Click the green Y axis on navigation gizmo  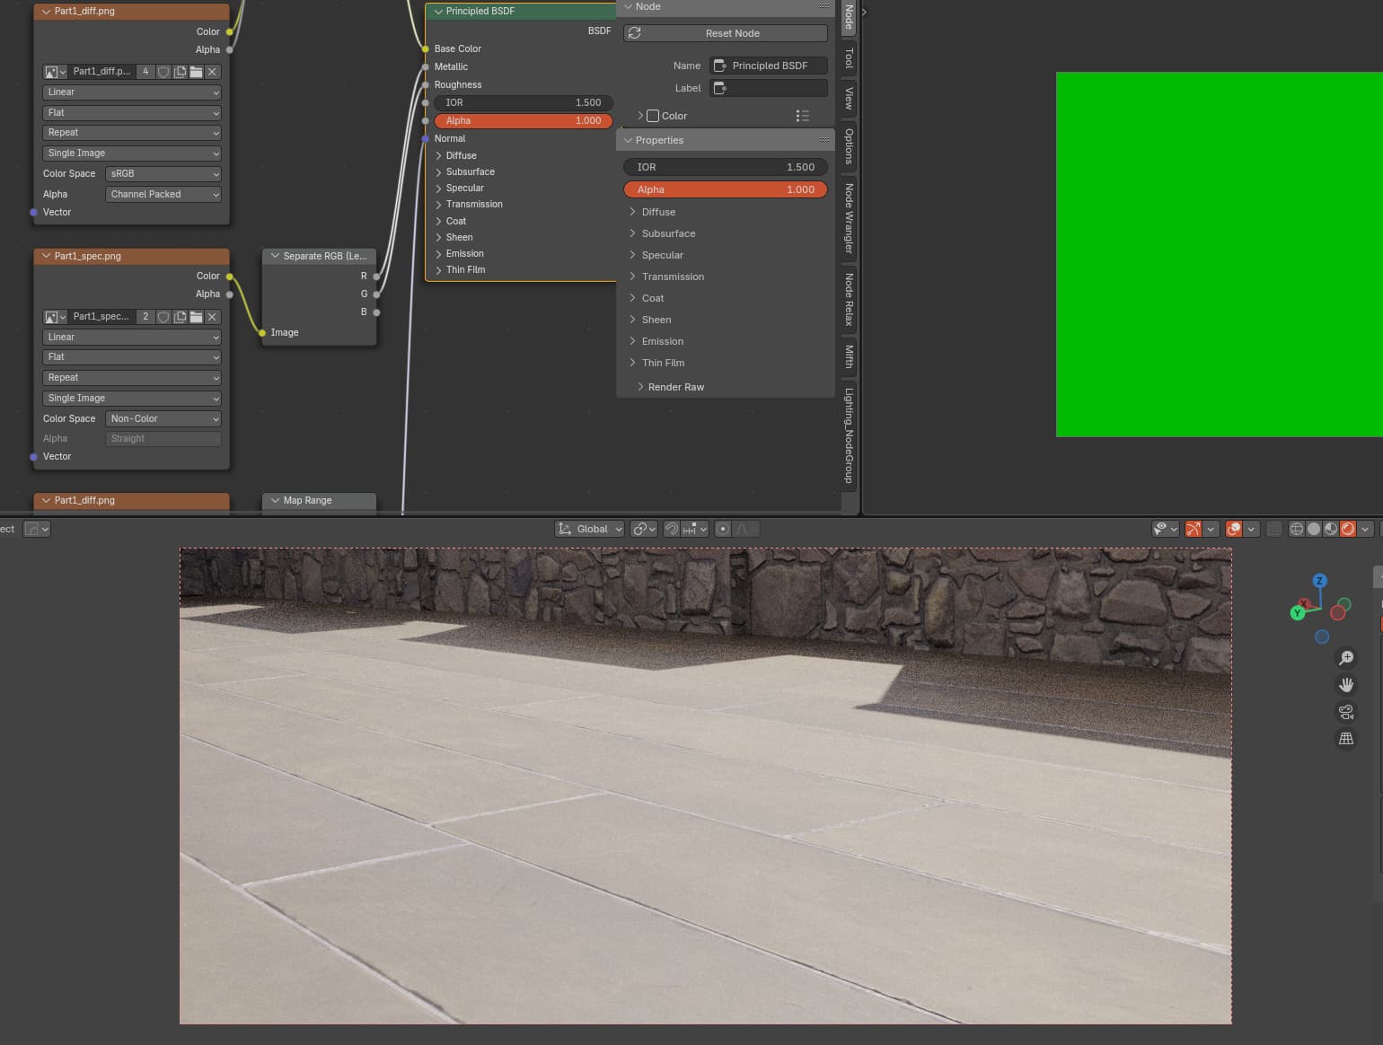tap(1297, 613)
